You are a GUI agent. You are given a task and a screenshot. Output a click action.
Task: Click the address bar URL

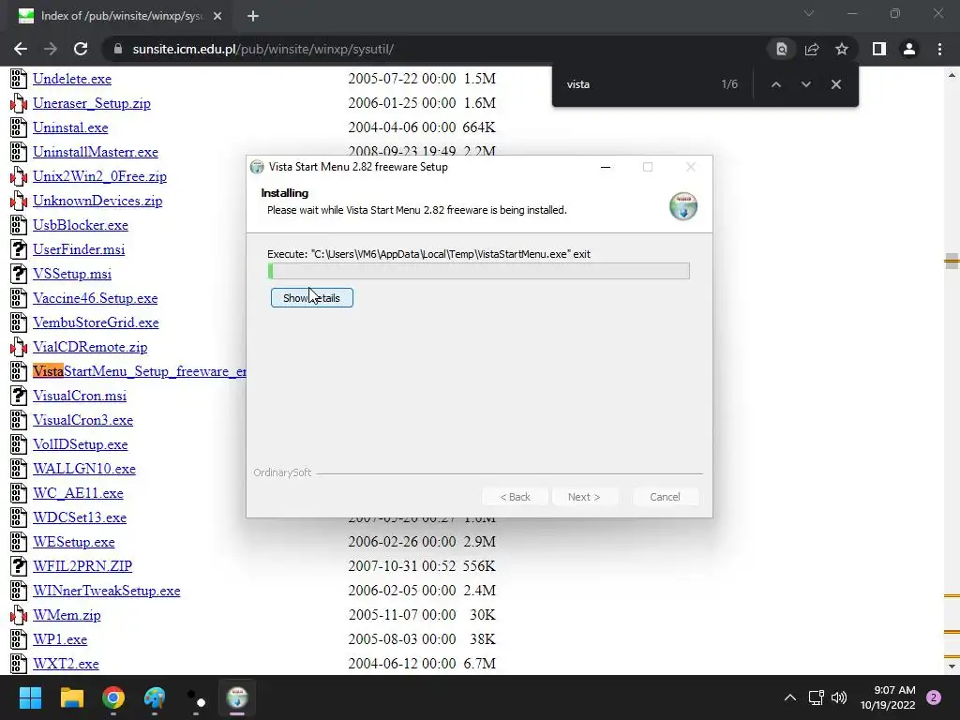263,49
